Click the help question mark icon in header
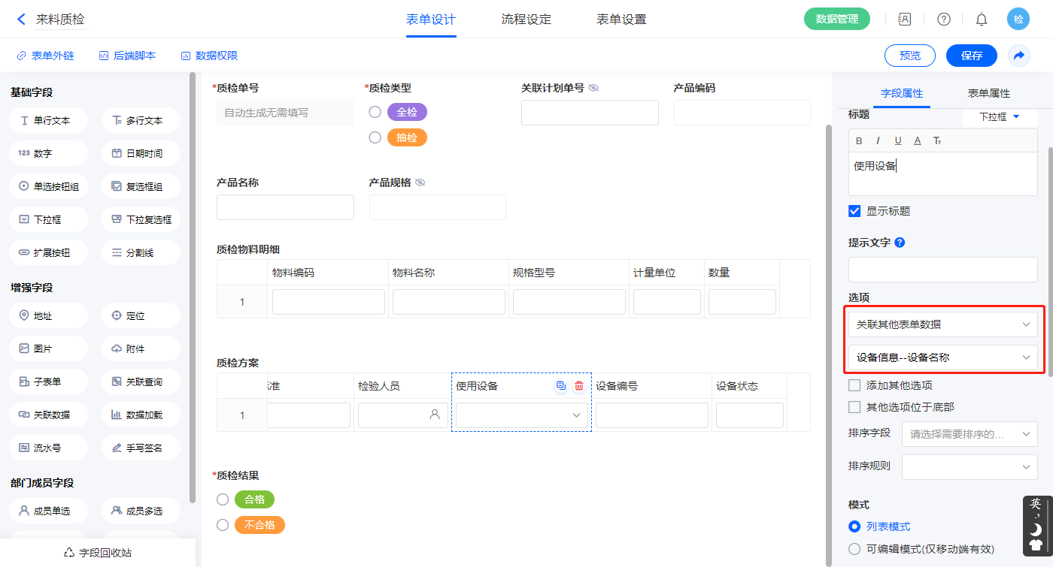The width and height of the screenshot is (1053, 567). [943, 20]
